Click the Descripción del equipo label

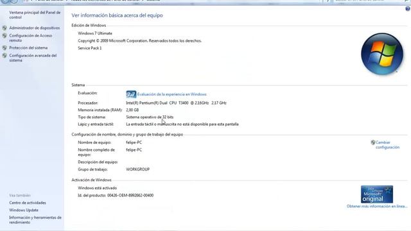tap(98, 162)
